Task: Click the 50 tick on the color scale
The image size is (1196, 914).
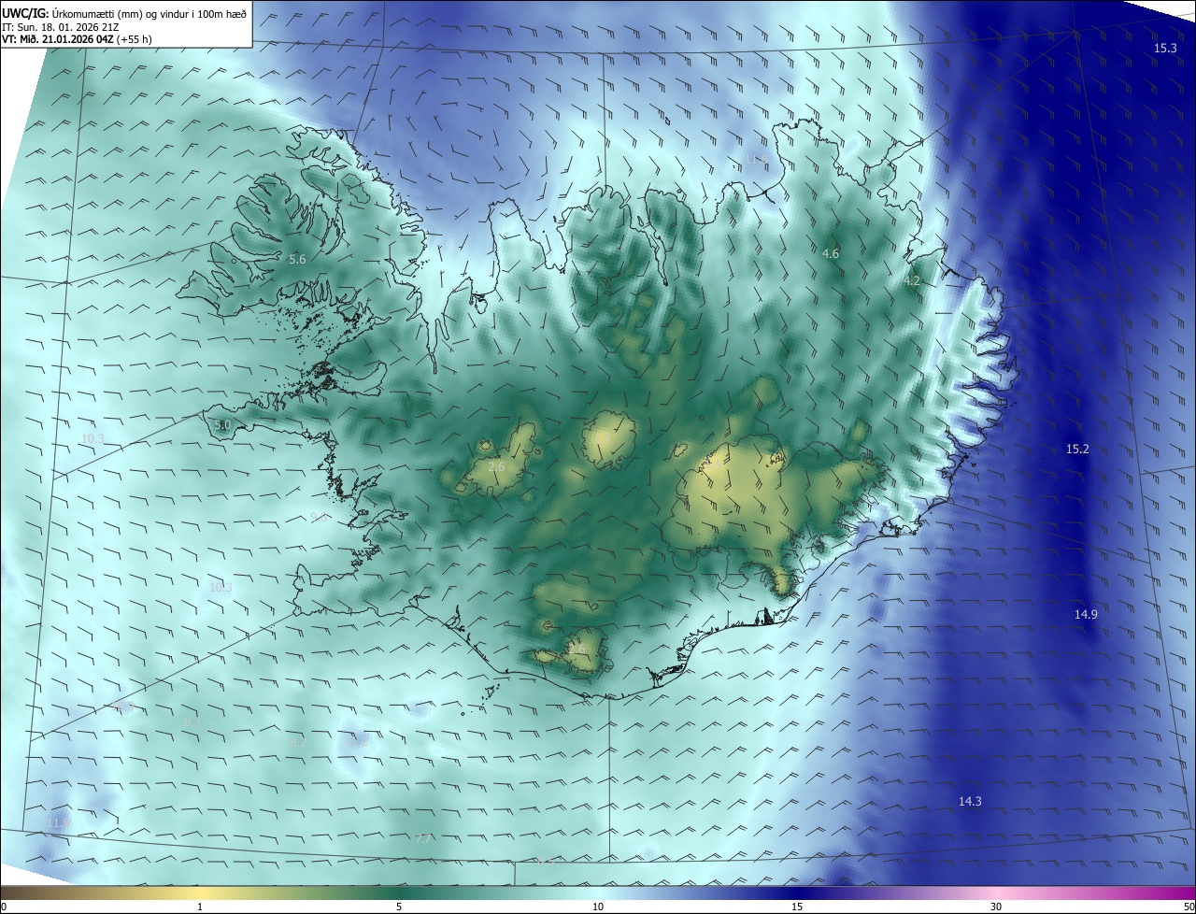Action: 1189,907
